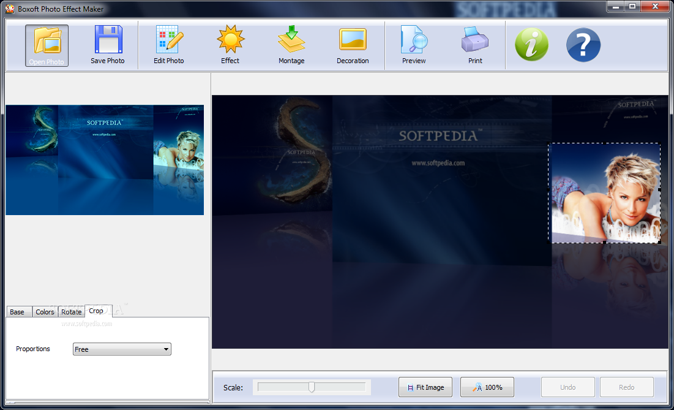Select the Montage tool
674x410 pixels.
(291, 45)
